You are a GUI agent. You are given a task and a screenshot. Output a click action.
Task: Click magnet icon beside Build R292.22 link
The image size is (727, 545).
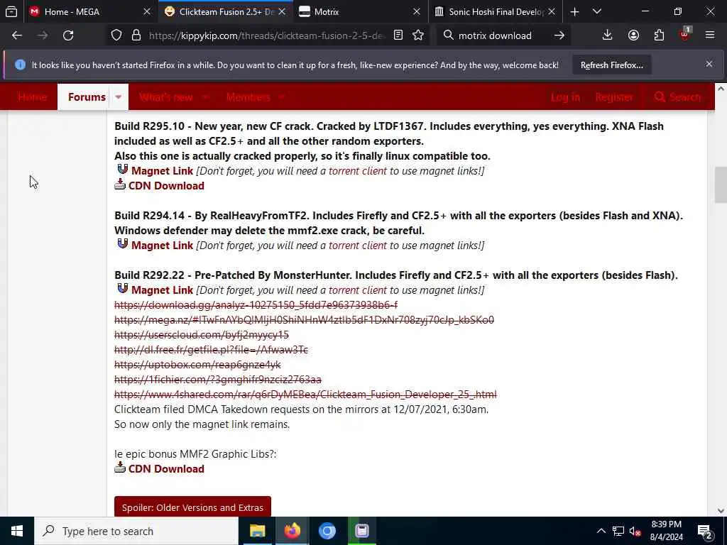122,288
